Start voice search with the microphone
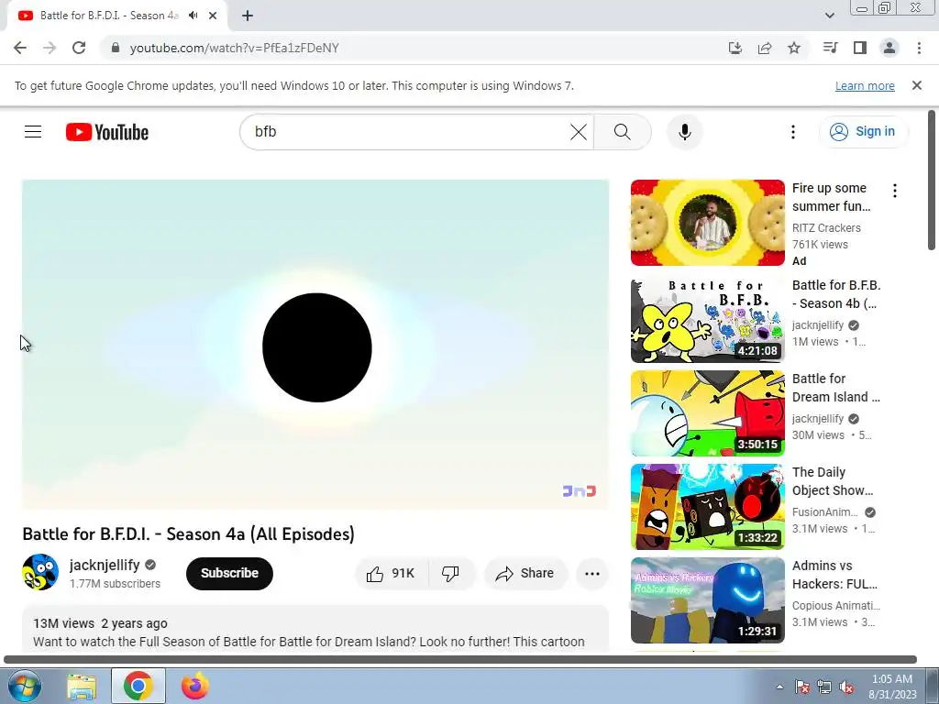The image size is (939, 704). point(684,132)
